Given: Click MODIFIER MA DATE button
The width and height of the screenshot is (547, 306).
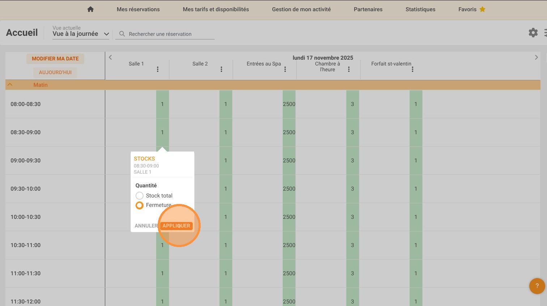Looking at the screenshot, I should (55, 59).
